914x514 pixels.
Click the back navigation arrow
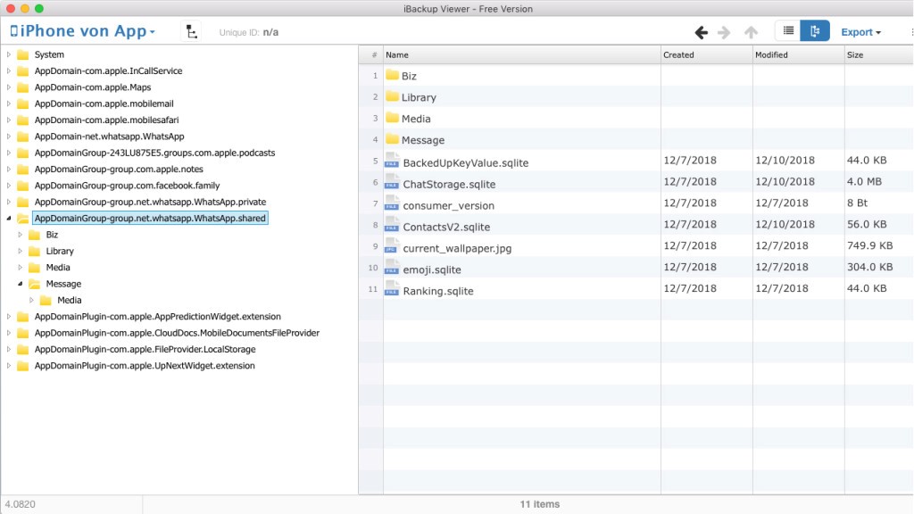point(702,32)
